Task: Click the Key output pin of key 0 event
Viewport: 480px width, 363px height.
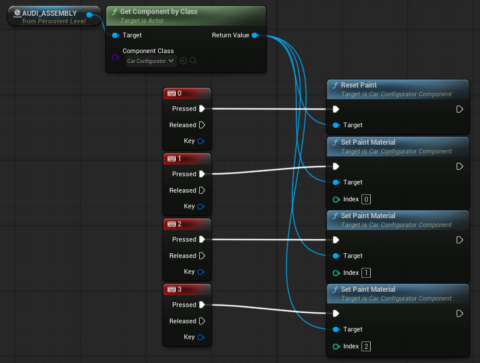Action: (x=201, y=141)
